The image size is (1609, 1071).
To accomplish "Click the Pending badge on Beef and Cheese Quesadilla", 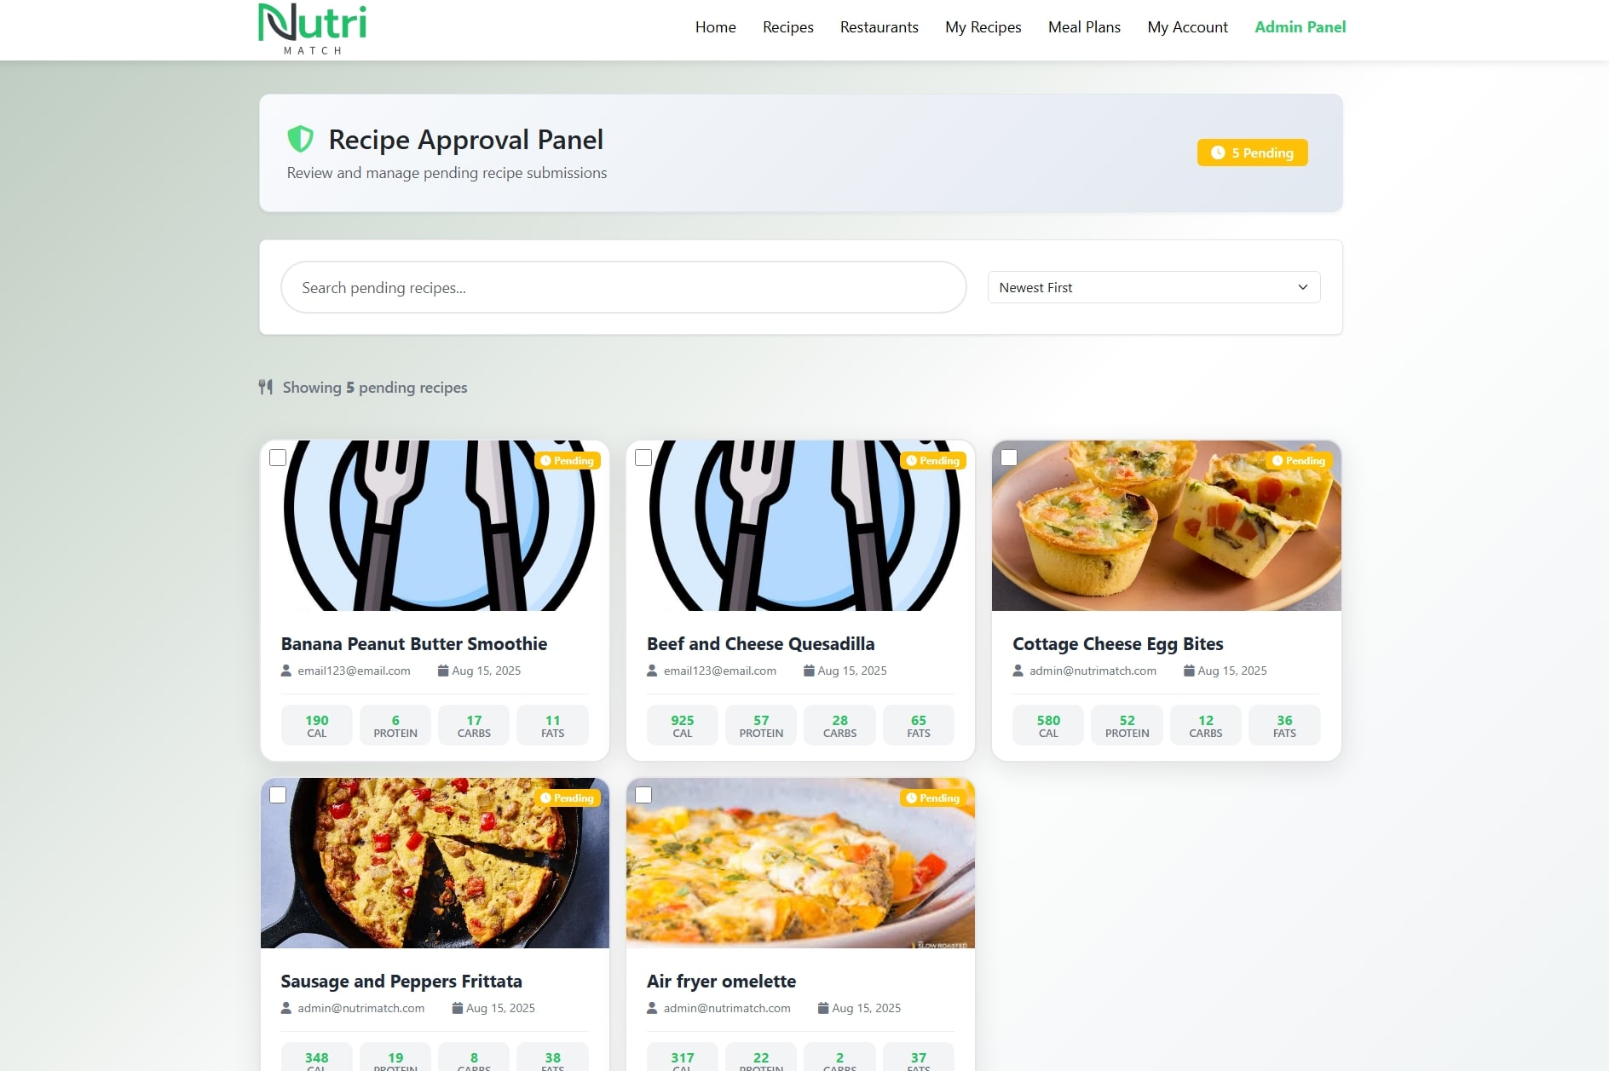I will tap(932, 460).
